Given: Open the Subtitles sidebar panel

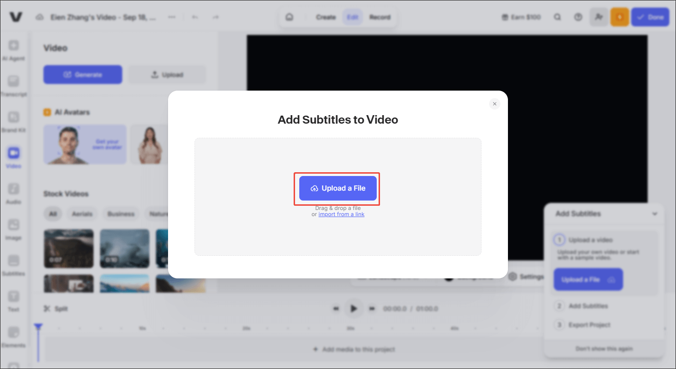Looking at the screenshot, I should [x=14, y=265].
